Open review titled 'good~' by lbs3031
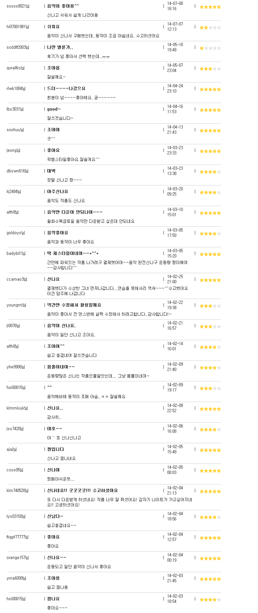 [54, 109]
